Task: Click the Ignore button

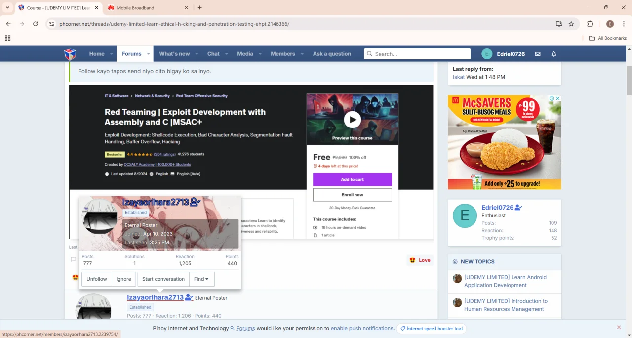Action: coord(123,279)
